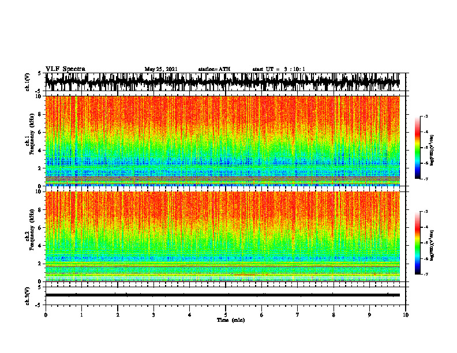Click the ch.1 color bar log(PSD) units label
This screenshot has height=353, width=457.
(432, 151)
